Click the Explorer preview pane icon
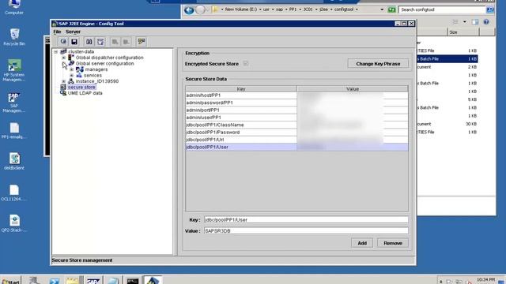 (475, 22)
